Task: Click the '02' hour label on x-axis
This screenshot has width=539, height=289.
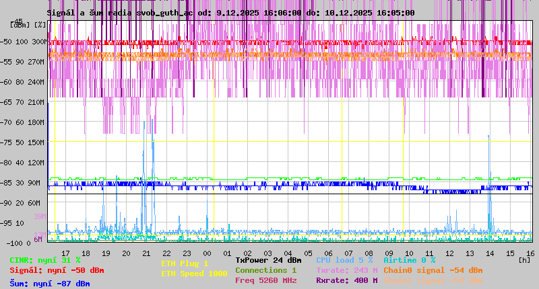Action: [247, 253]
